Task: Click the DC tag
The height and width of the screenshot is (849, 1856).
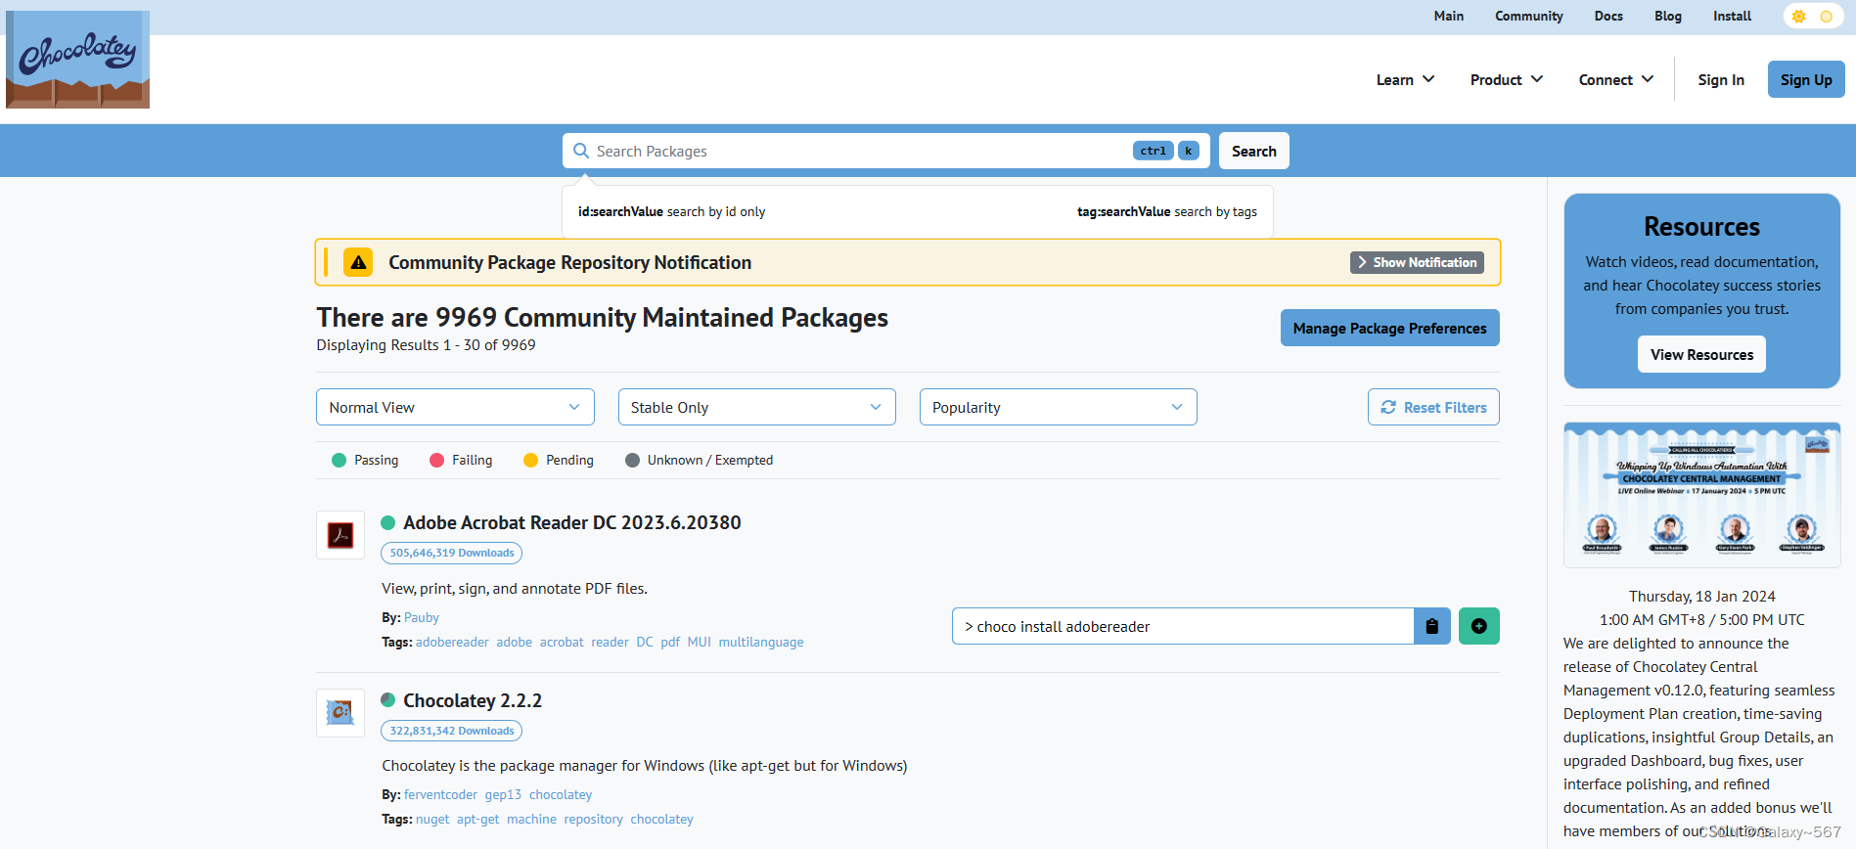Action: pyautogui.click(x=645, y=642)
